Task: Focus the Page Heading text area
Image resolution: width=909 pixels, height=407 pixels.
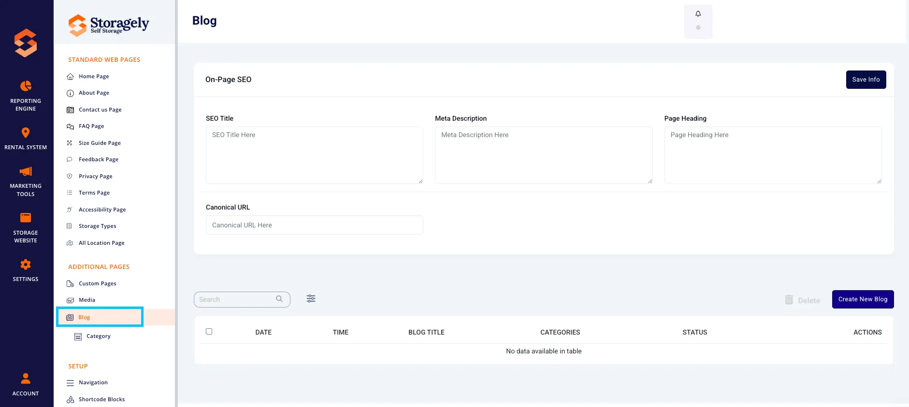Action: click(773, 155)
